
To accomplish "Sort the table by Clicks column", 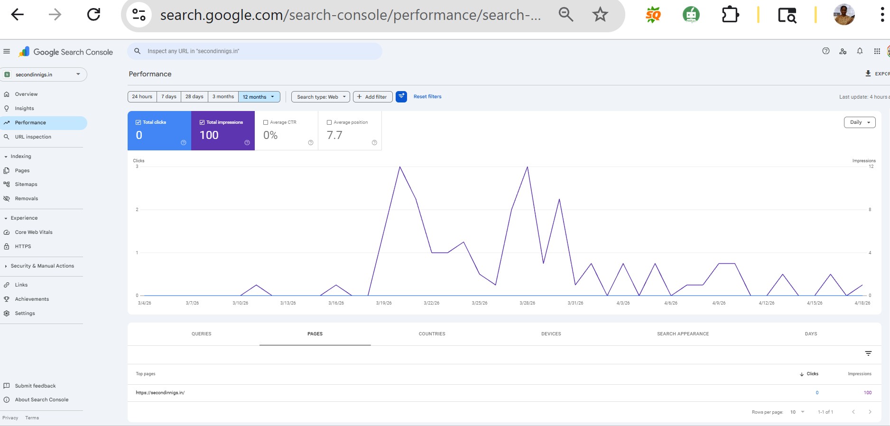I will pos(809,374).
